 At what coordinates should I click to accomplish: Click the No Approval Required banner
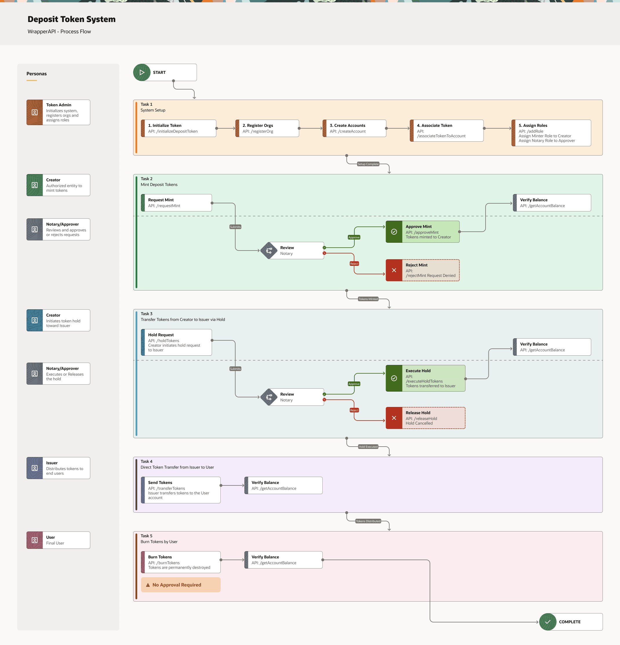(181, 585)
